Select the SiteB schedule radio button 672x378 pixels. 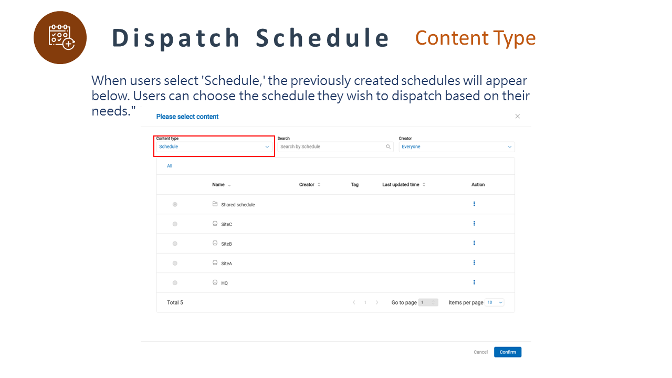[x=175, y=244]
